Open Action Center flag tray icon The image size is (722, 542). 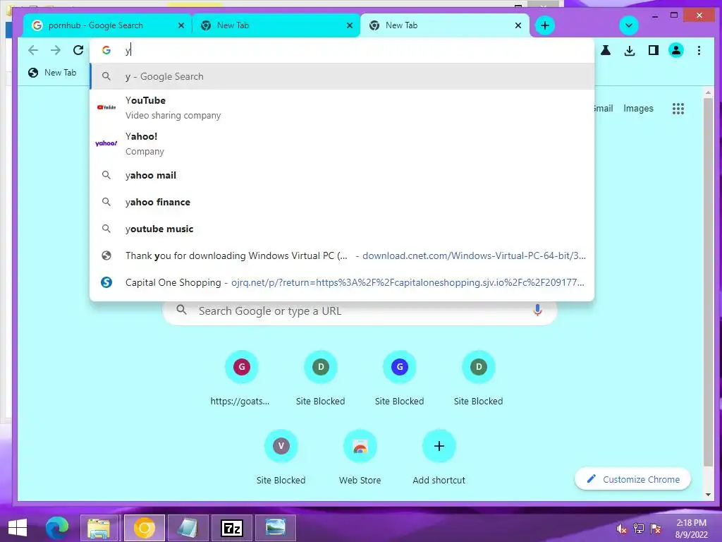(x=656, y=529)
